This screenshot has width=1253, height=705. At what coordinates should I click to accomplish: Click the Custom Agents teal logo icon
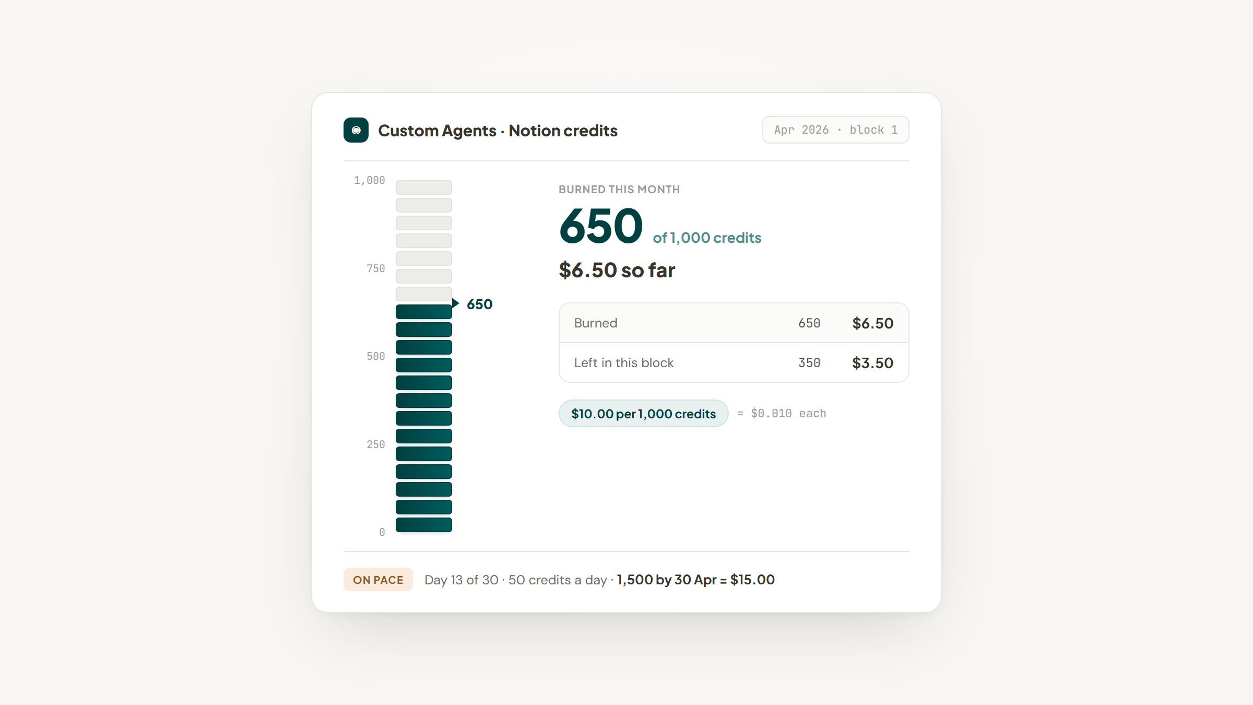pos(356,130)
